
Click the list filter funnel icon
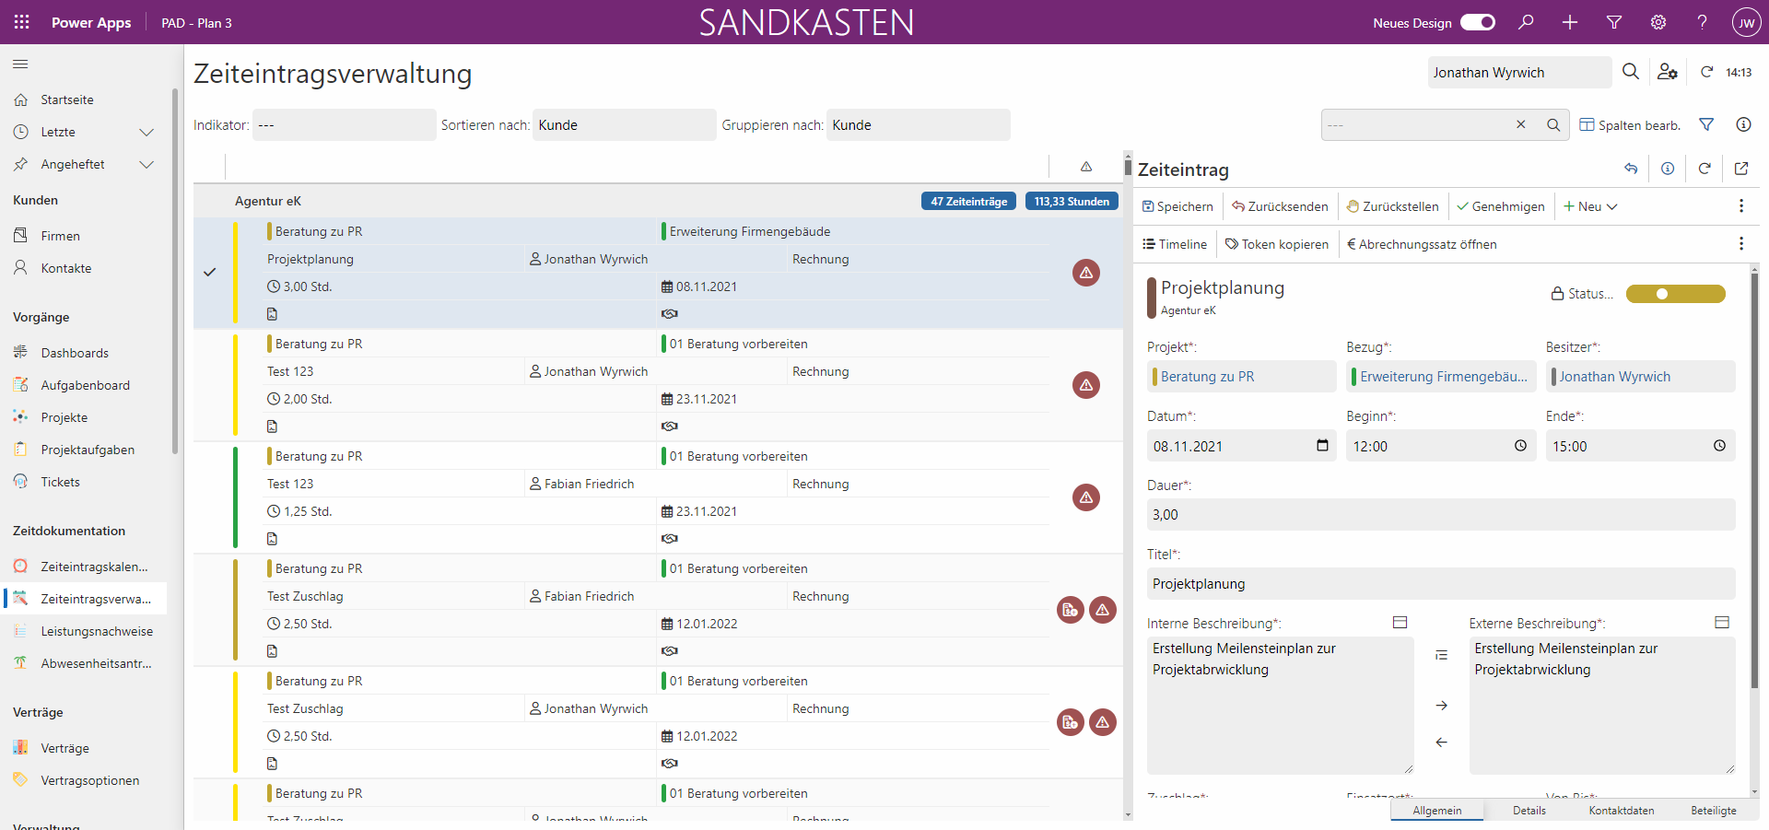pos(1706,124)
